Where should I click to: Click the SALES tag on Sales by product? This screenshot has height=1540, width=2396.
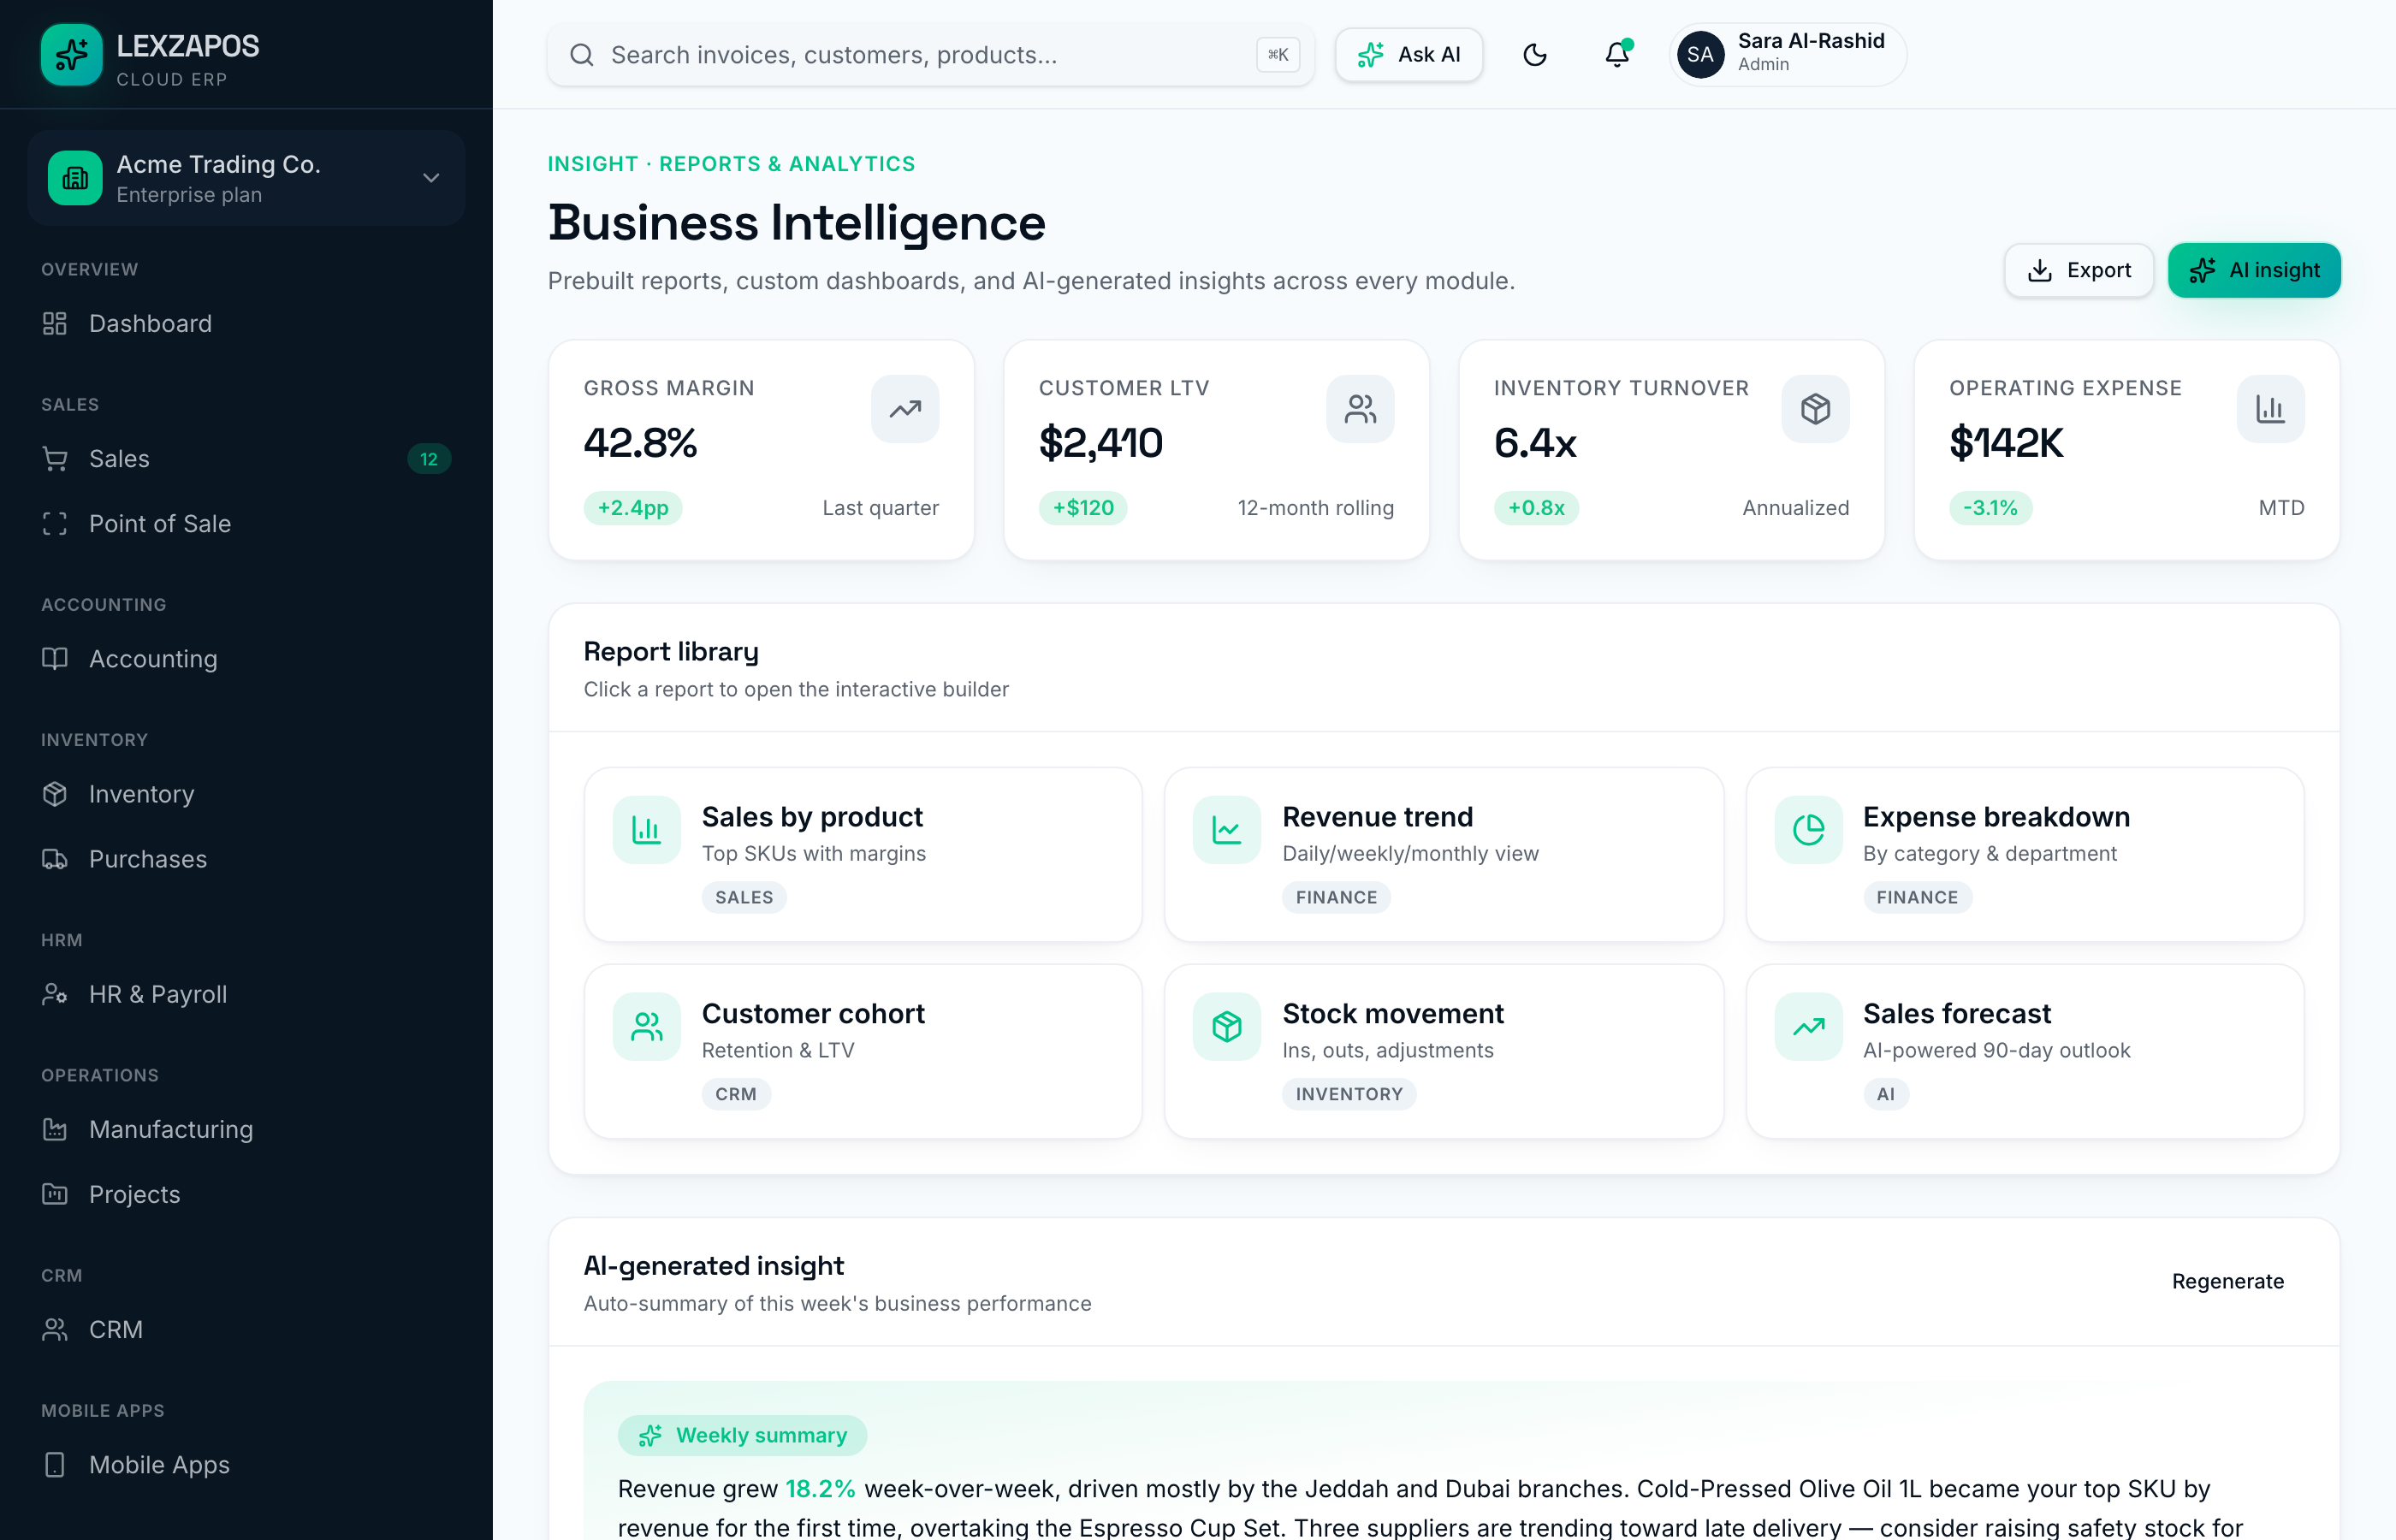744,897
